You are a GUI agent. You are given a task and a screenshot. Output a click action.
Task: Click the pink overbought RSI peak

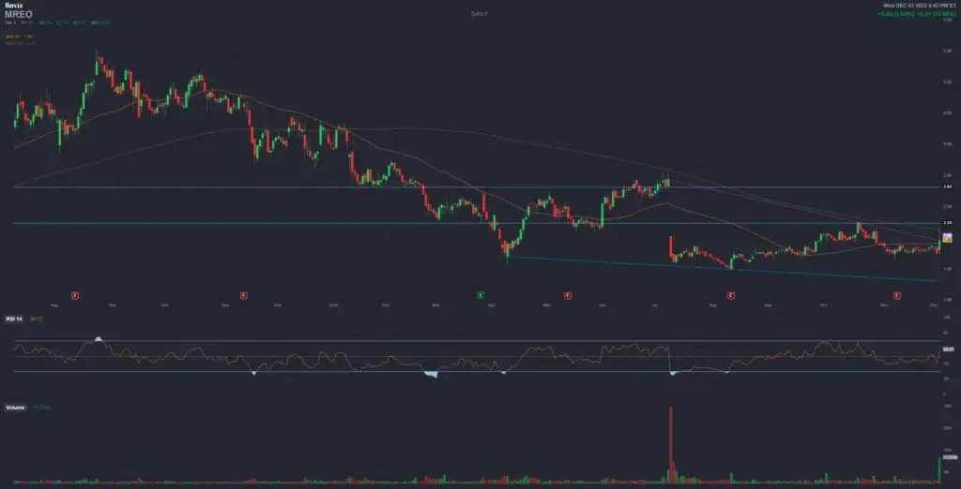point(99,337)
